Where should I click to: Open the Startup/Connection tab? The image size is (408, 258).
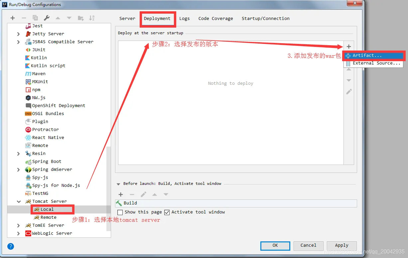pyautogui.click(x=266, y=19)
